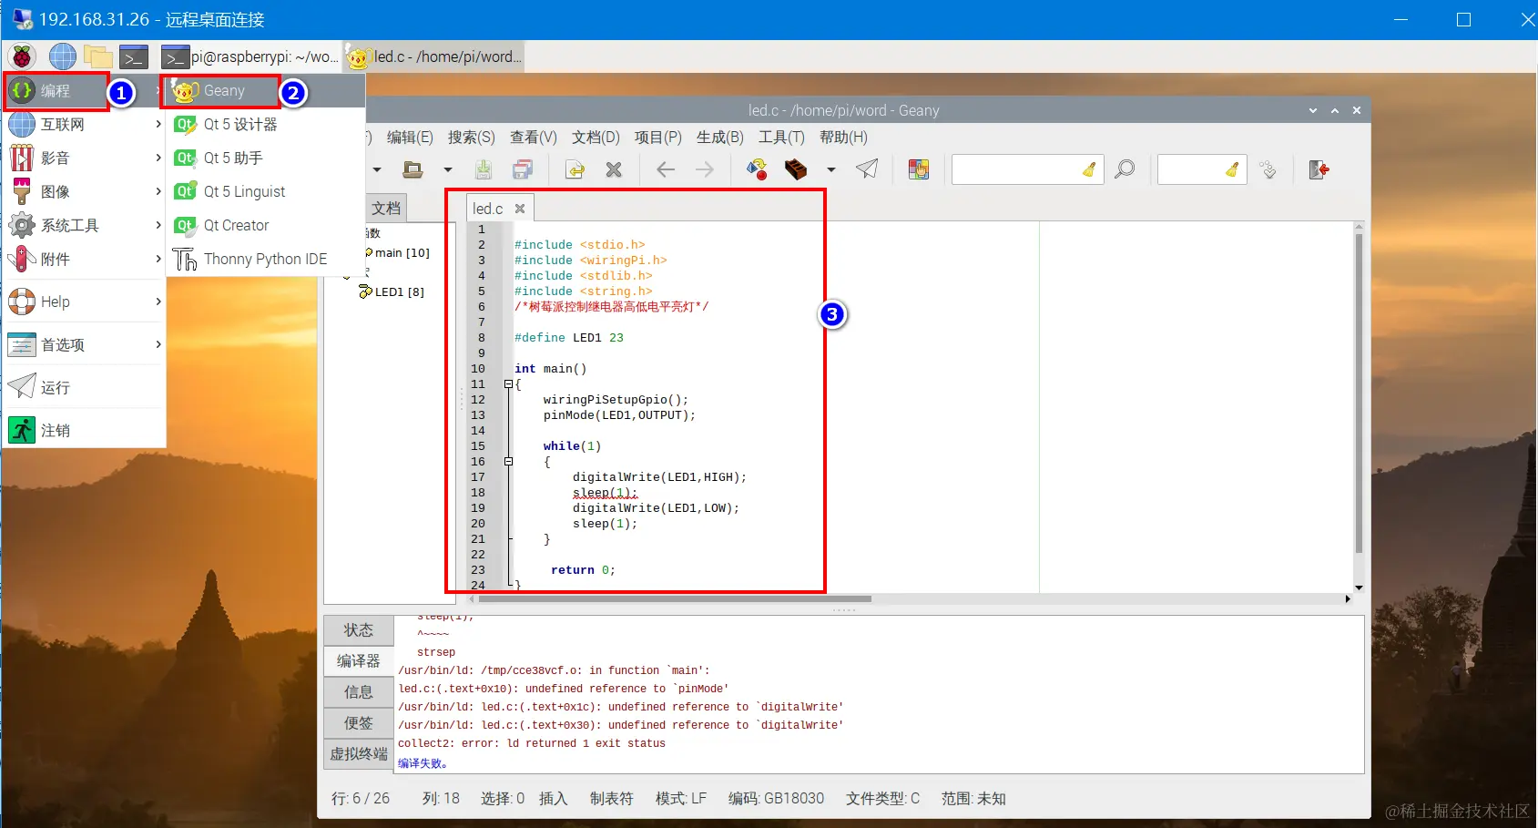Switch to the 文档 sidebar tab
The image size is (1538, 828).
(385, 209)
